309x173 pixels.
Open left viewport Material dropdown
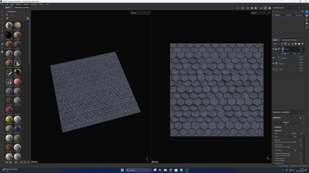pyautogui.click(x=140, y=13)
